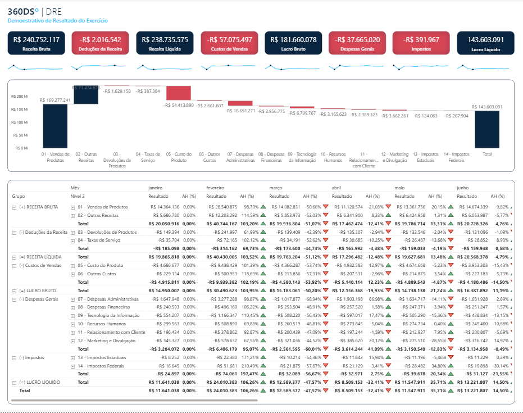Click green up arrow next to 98,70% in fevereiro

tap(263, 207)
